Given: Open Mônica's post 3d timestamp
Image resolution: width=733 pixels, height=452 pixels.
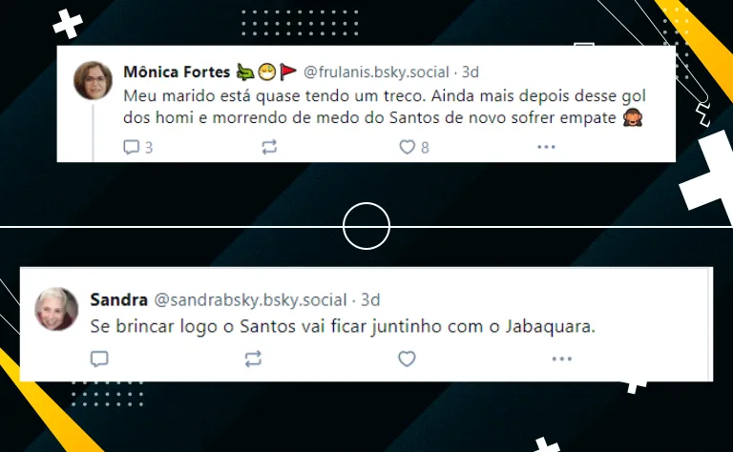Looking at the screenshot, I should (x=471, y=72).
